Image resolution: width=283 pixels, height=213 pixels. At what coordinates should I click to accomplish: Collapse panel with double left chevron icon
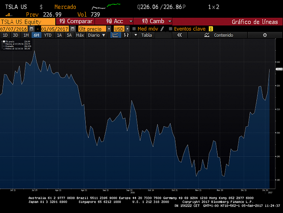[179, 35]
